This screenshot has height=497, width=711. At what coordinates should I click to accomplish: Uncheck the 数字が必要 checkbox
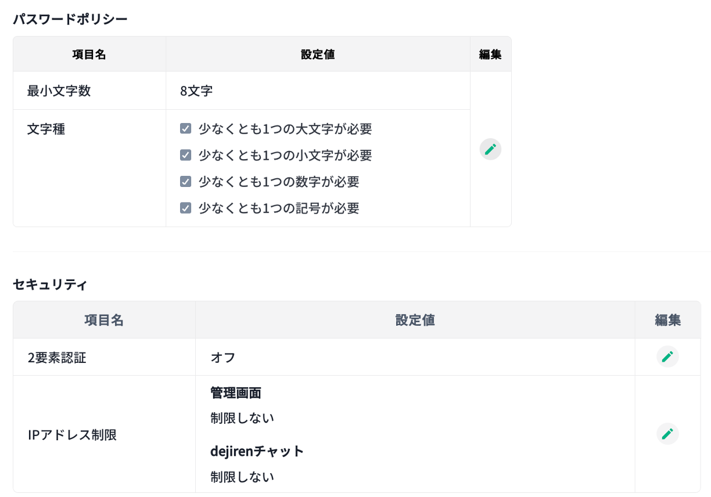pyautogui.click(x=186, y=182)
